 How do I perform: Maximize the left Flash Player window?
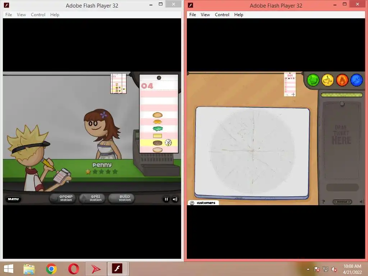[161, 4]
